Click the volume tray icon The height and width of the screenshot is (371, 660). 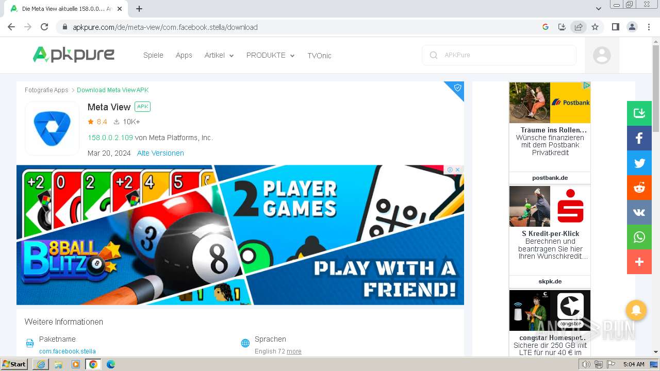[x=586, y=364]
